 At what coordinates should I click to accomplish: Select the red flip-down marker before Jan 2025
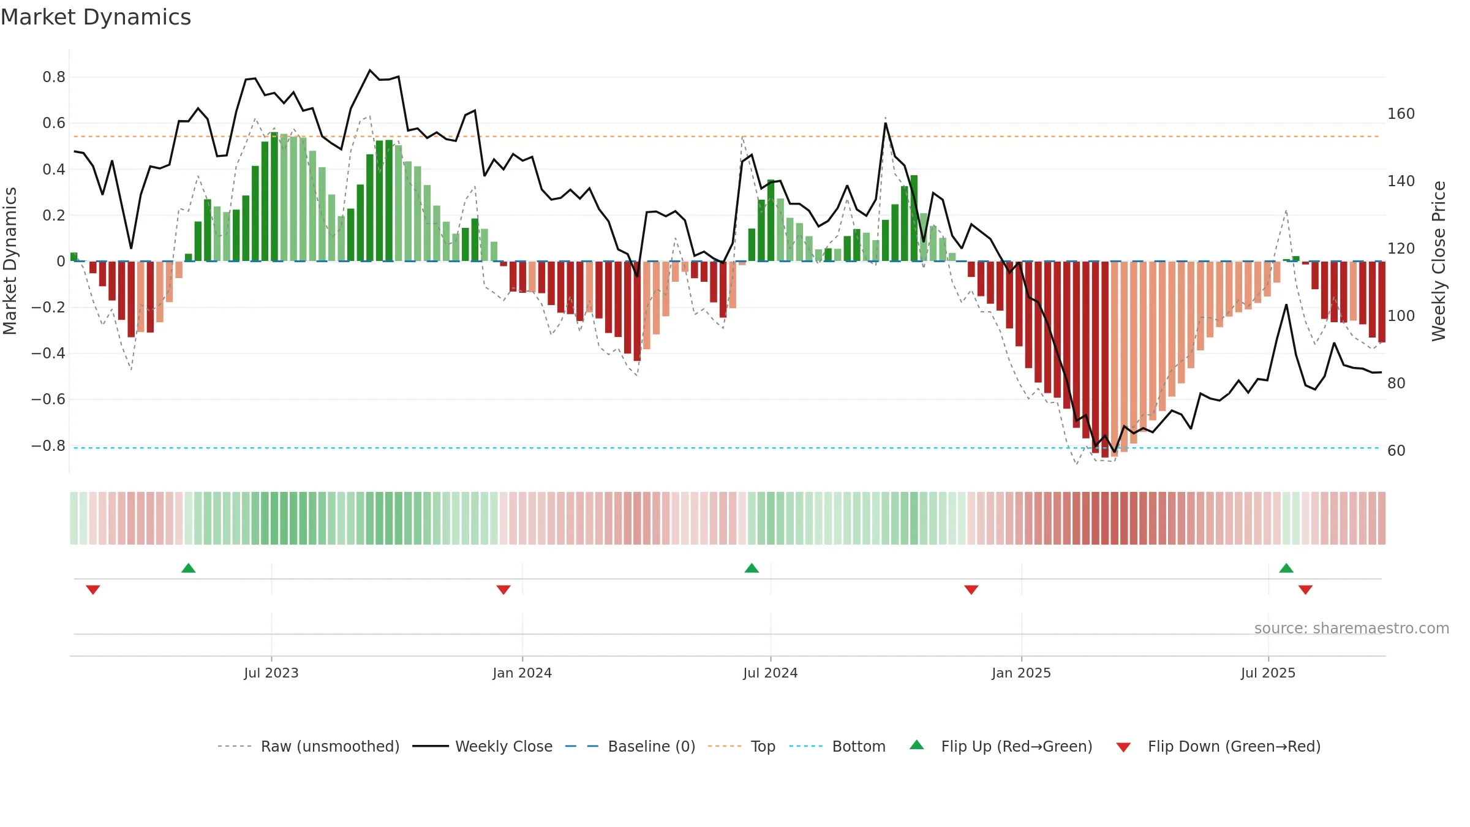971,590
